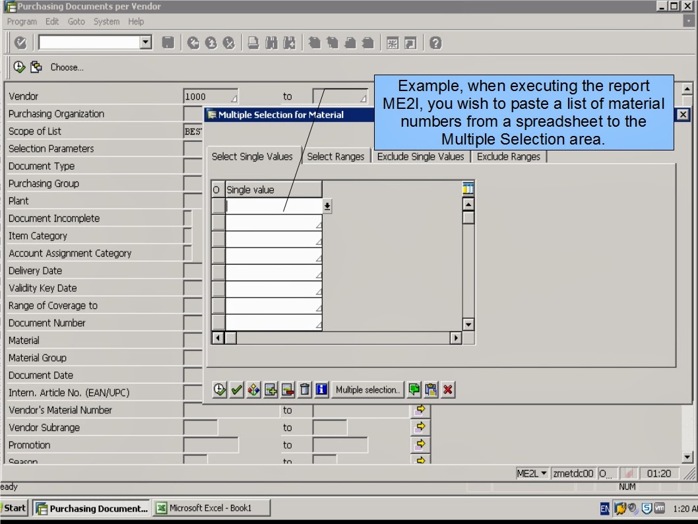698x524 pixels.
Task: Click the Print icon in the standard toolbar
Action: (x=253, y=44)
